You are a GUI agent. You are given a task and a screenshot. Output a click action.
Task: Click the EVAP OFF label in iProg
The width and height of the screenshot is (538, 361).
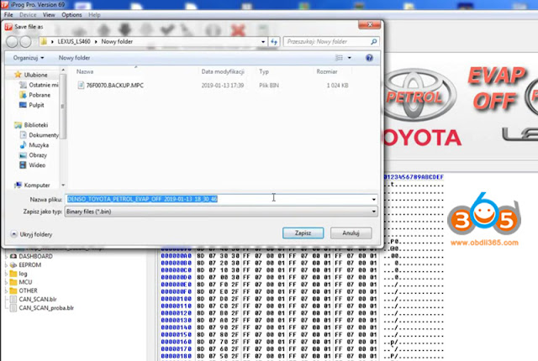pyautogui.click(x=496, y=88)
